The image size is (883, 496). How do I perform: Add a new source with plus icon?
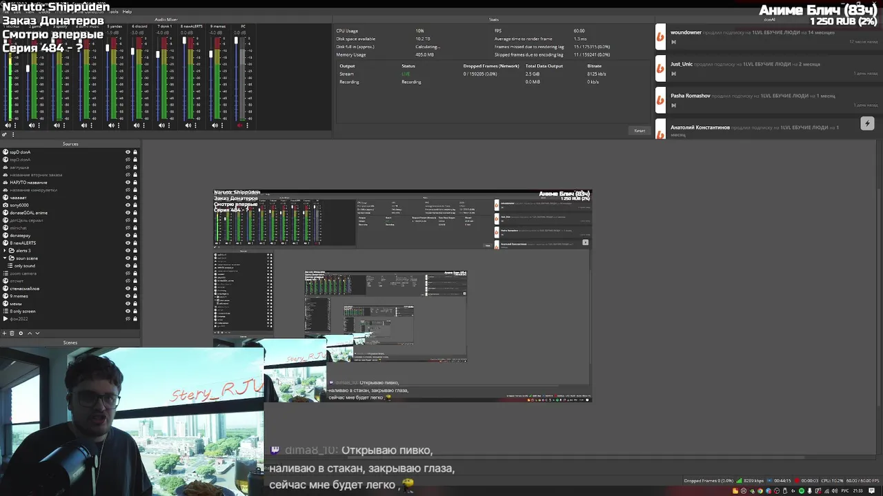tap(4, 333)
